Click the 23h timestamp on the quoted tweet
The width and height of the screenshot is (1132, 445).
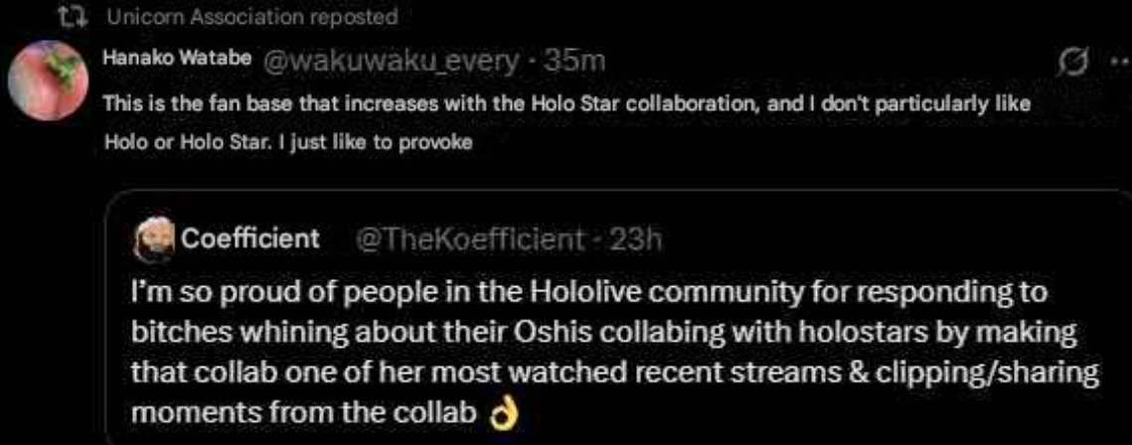(638, 239)
